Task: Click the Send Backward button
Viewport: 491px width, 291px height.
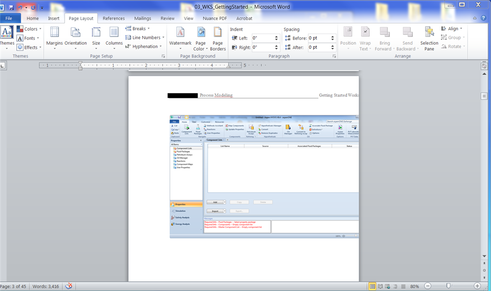Action: point(408,38)
